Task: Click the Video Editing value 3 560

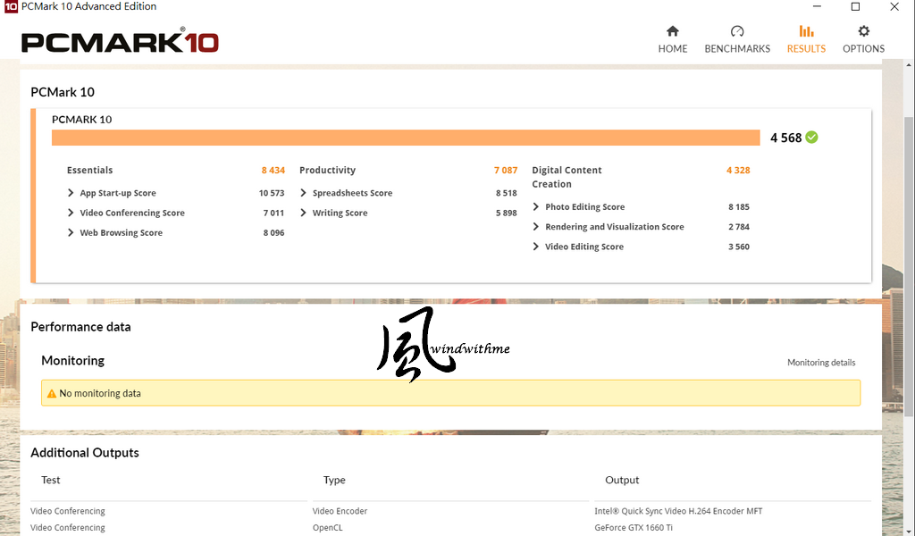Action: tap(739, 247)
